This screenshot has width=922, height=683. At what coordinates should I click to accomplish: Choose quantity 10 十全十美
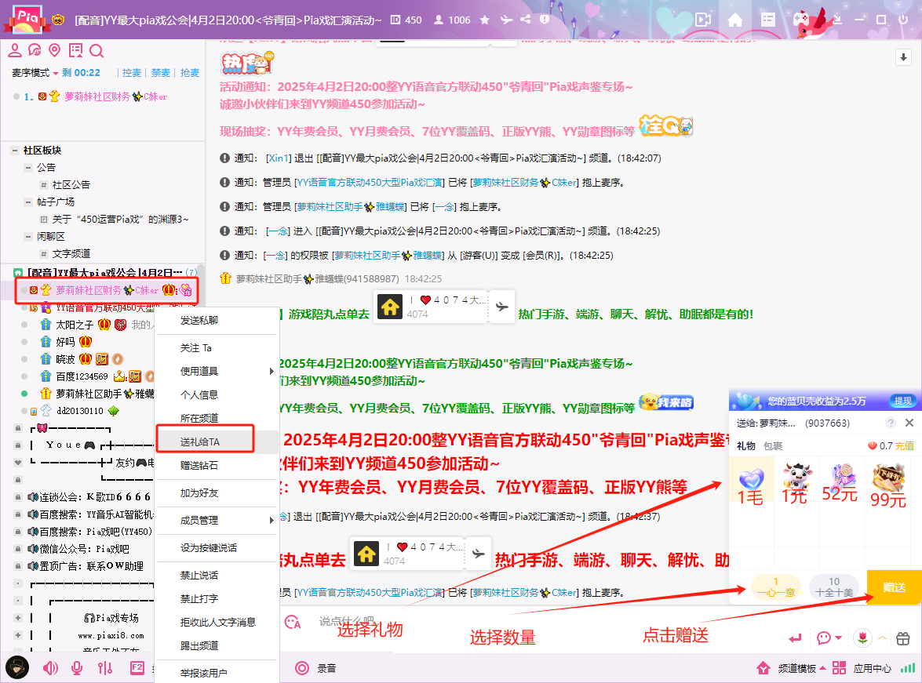pyautogui.click(x=834, y=587)
